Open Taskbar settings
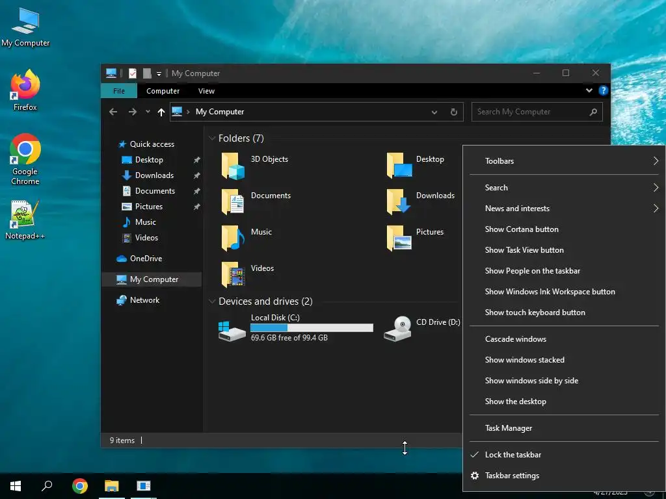Viewport: 666px width, 499px height. 564,476
